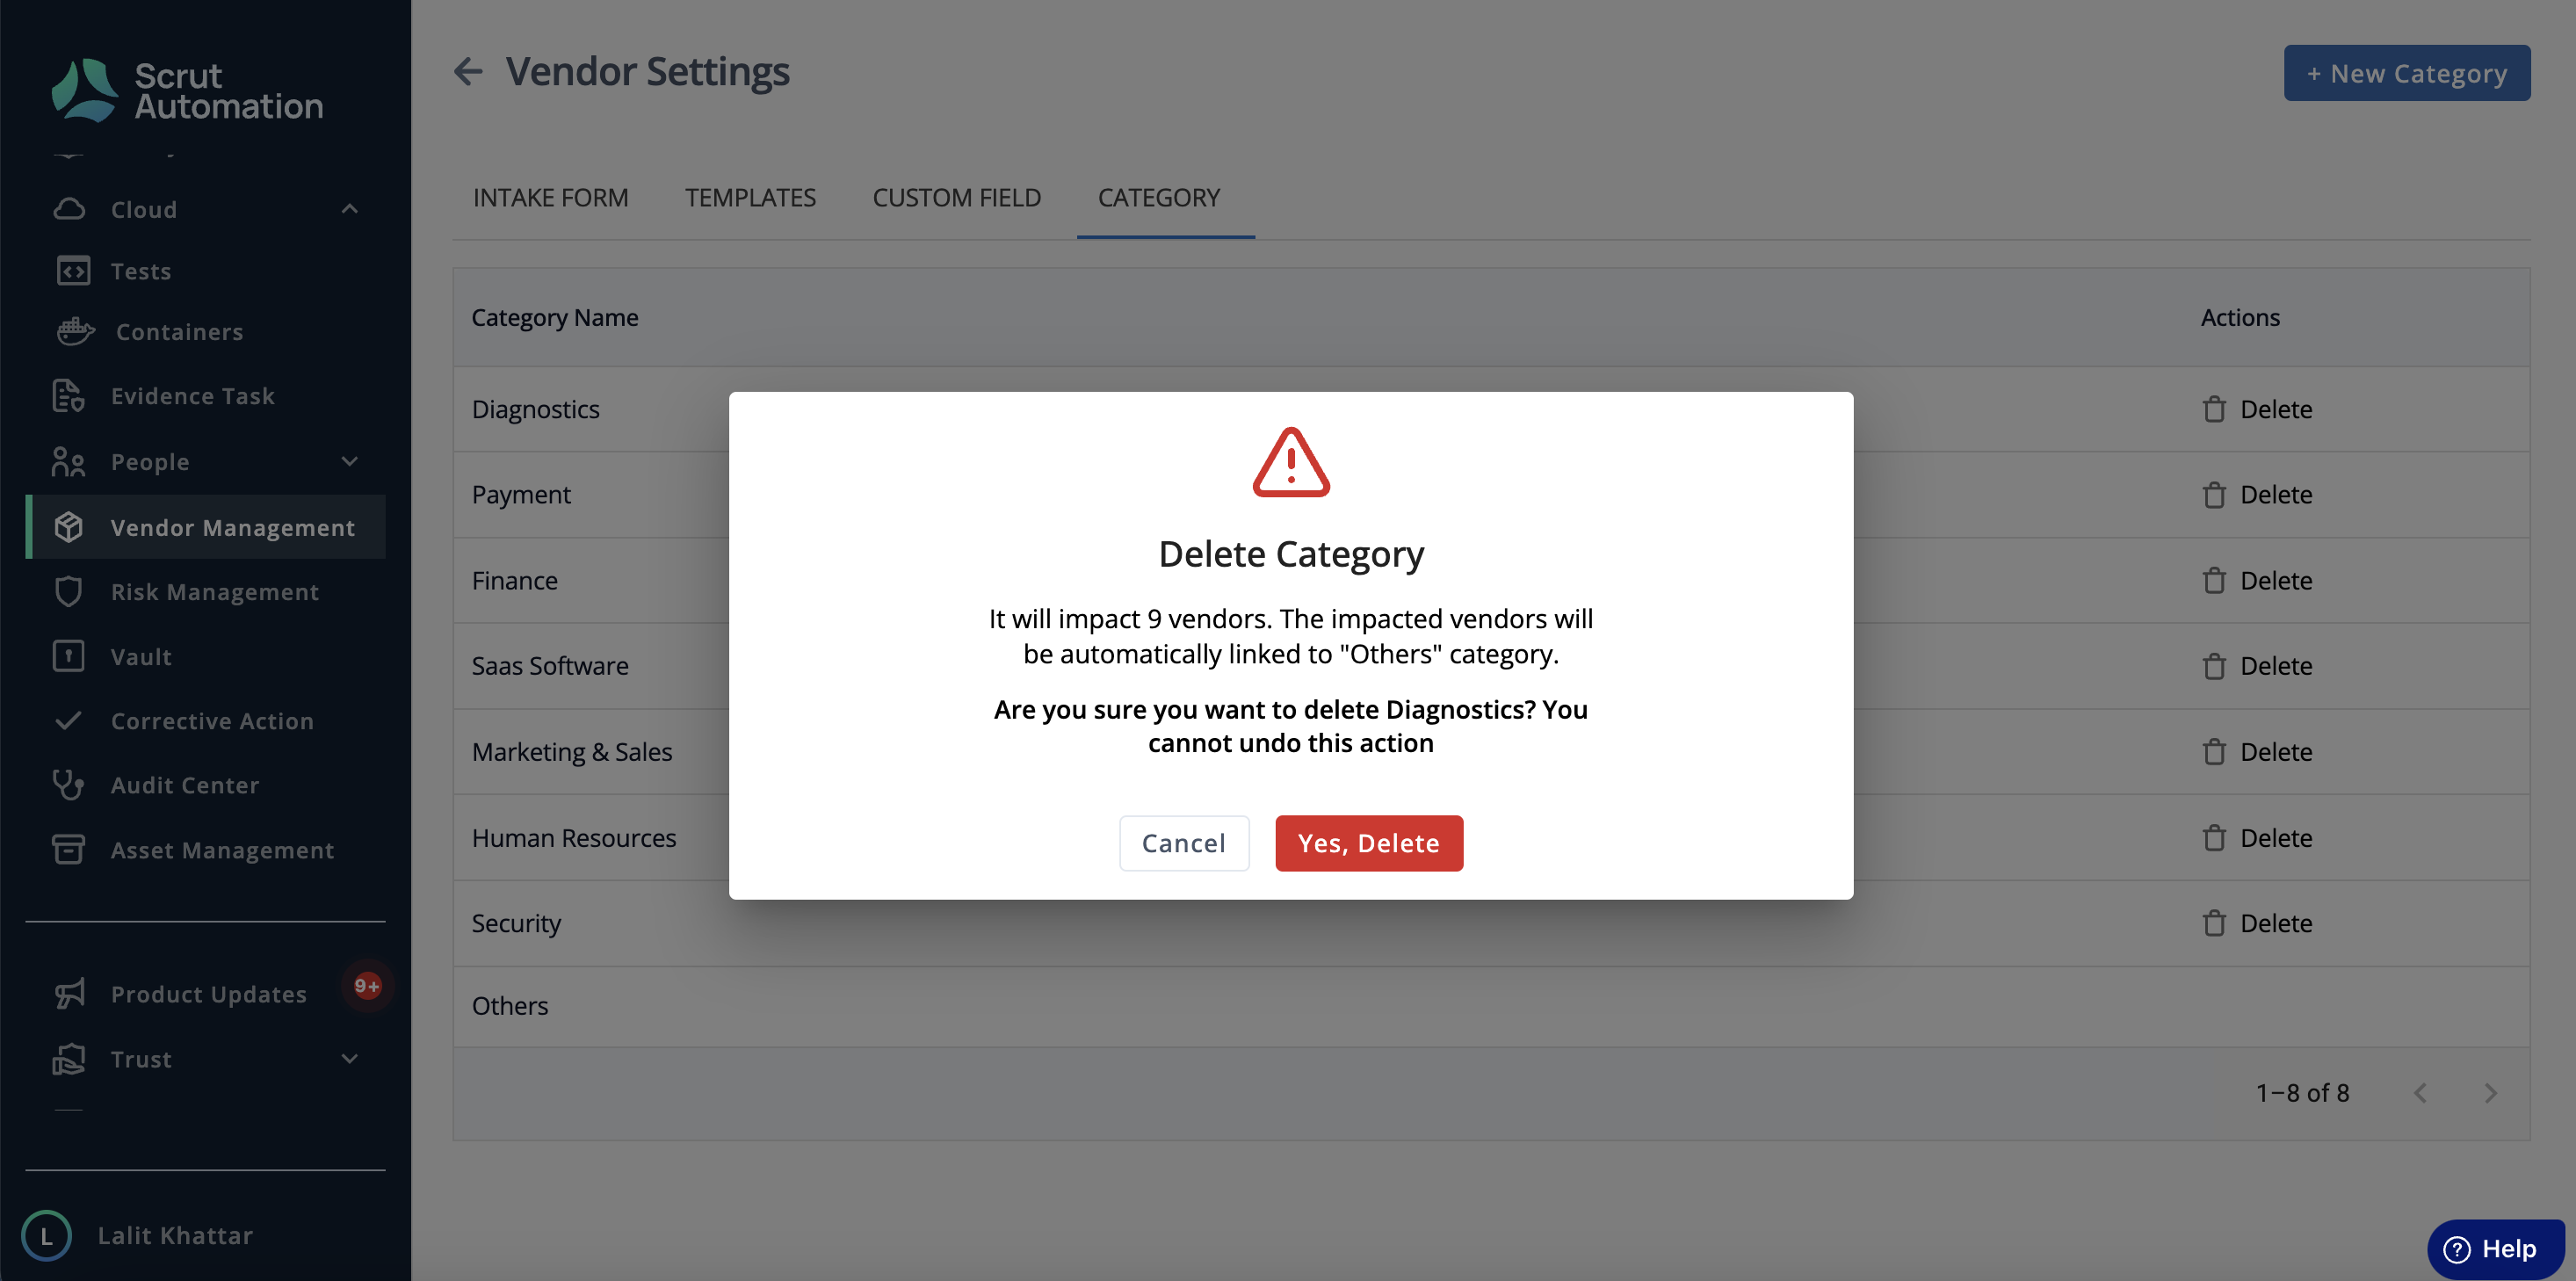Screen dimensions: 2576x1281
Task: Open the Help widget
Action: [2494, 1249]
